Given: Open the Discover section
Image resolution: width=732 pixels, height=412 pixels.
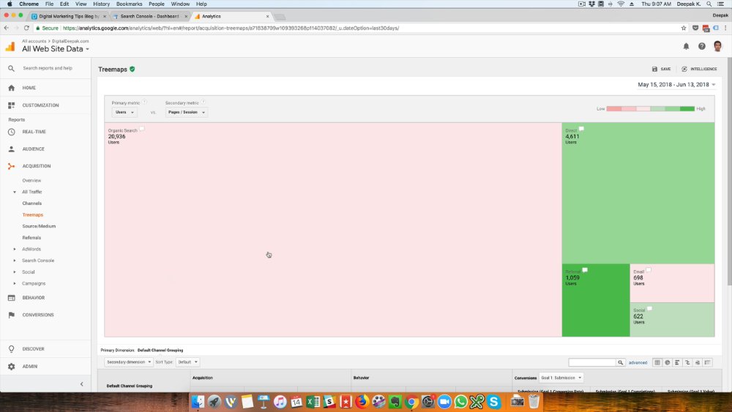Looking at the screenshot, I should coord(33,349).
